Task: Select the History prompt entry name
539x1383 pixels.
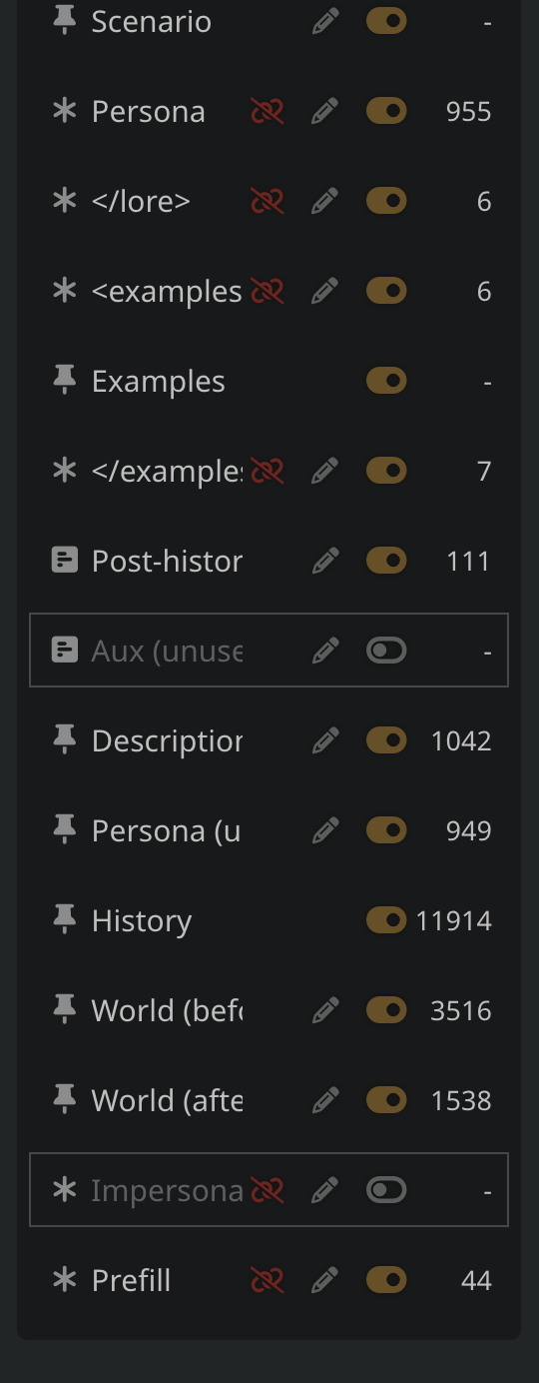Action: pos(142,921)
